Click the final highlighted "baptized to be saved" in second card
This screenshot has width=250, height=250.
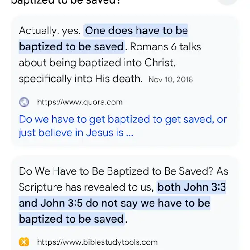pos(71,219)
